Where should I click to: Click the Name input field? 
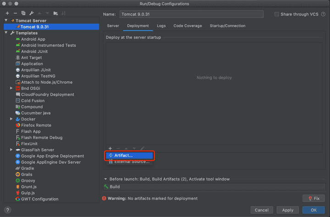click(191, 14)
